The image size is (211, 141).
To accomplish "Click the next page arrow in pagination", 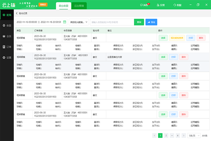I will 184,135.
